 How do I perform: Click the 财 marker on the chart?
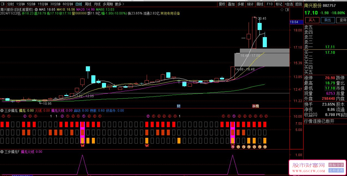pyautogui.click(x=179, y=106)
